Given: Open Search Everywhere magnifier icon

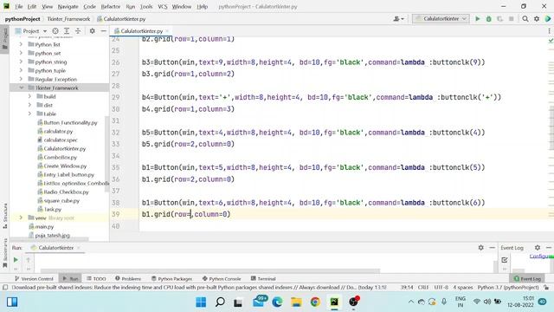Looking at the screenshot, I should (525, 19).
